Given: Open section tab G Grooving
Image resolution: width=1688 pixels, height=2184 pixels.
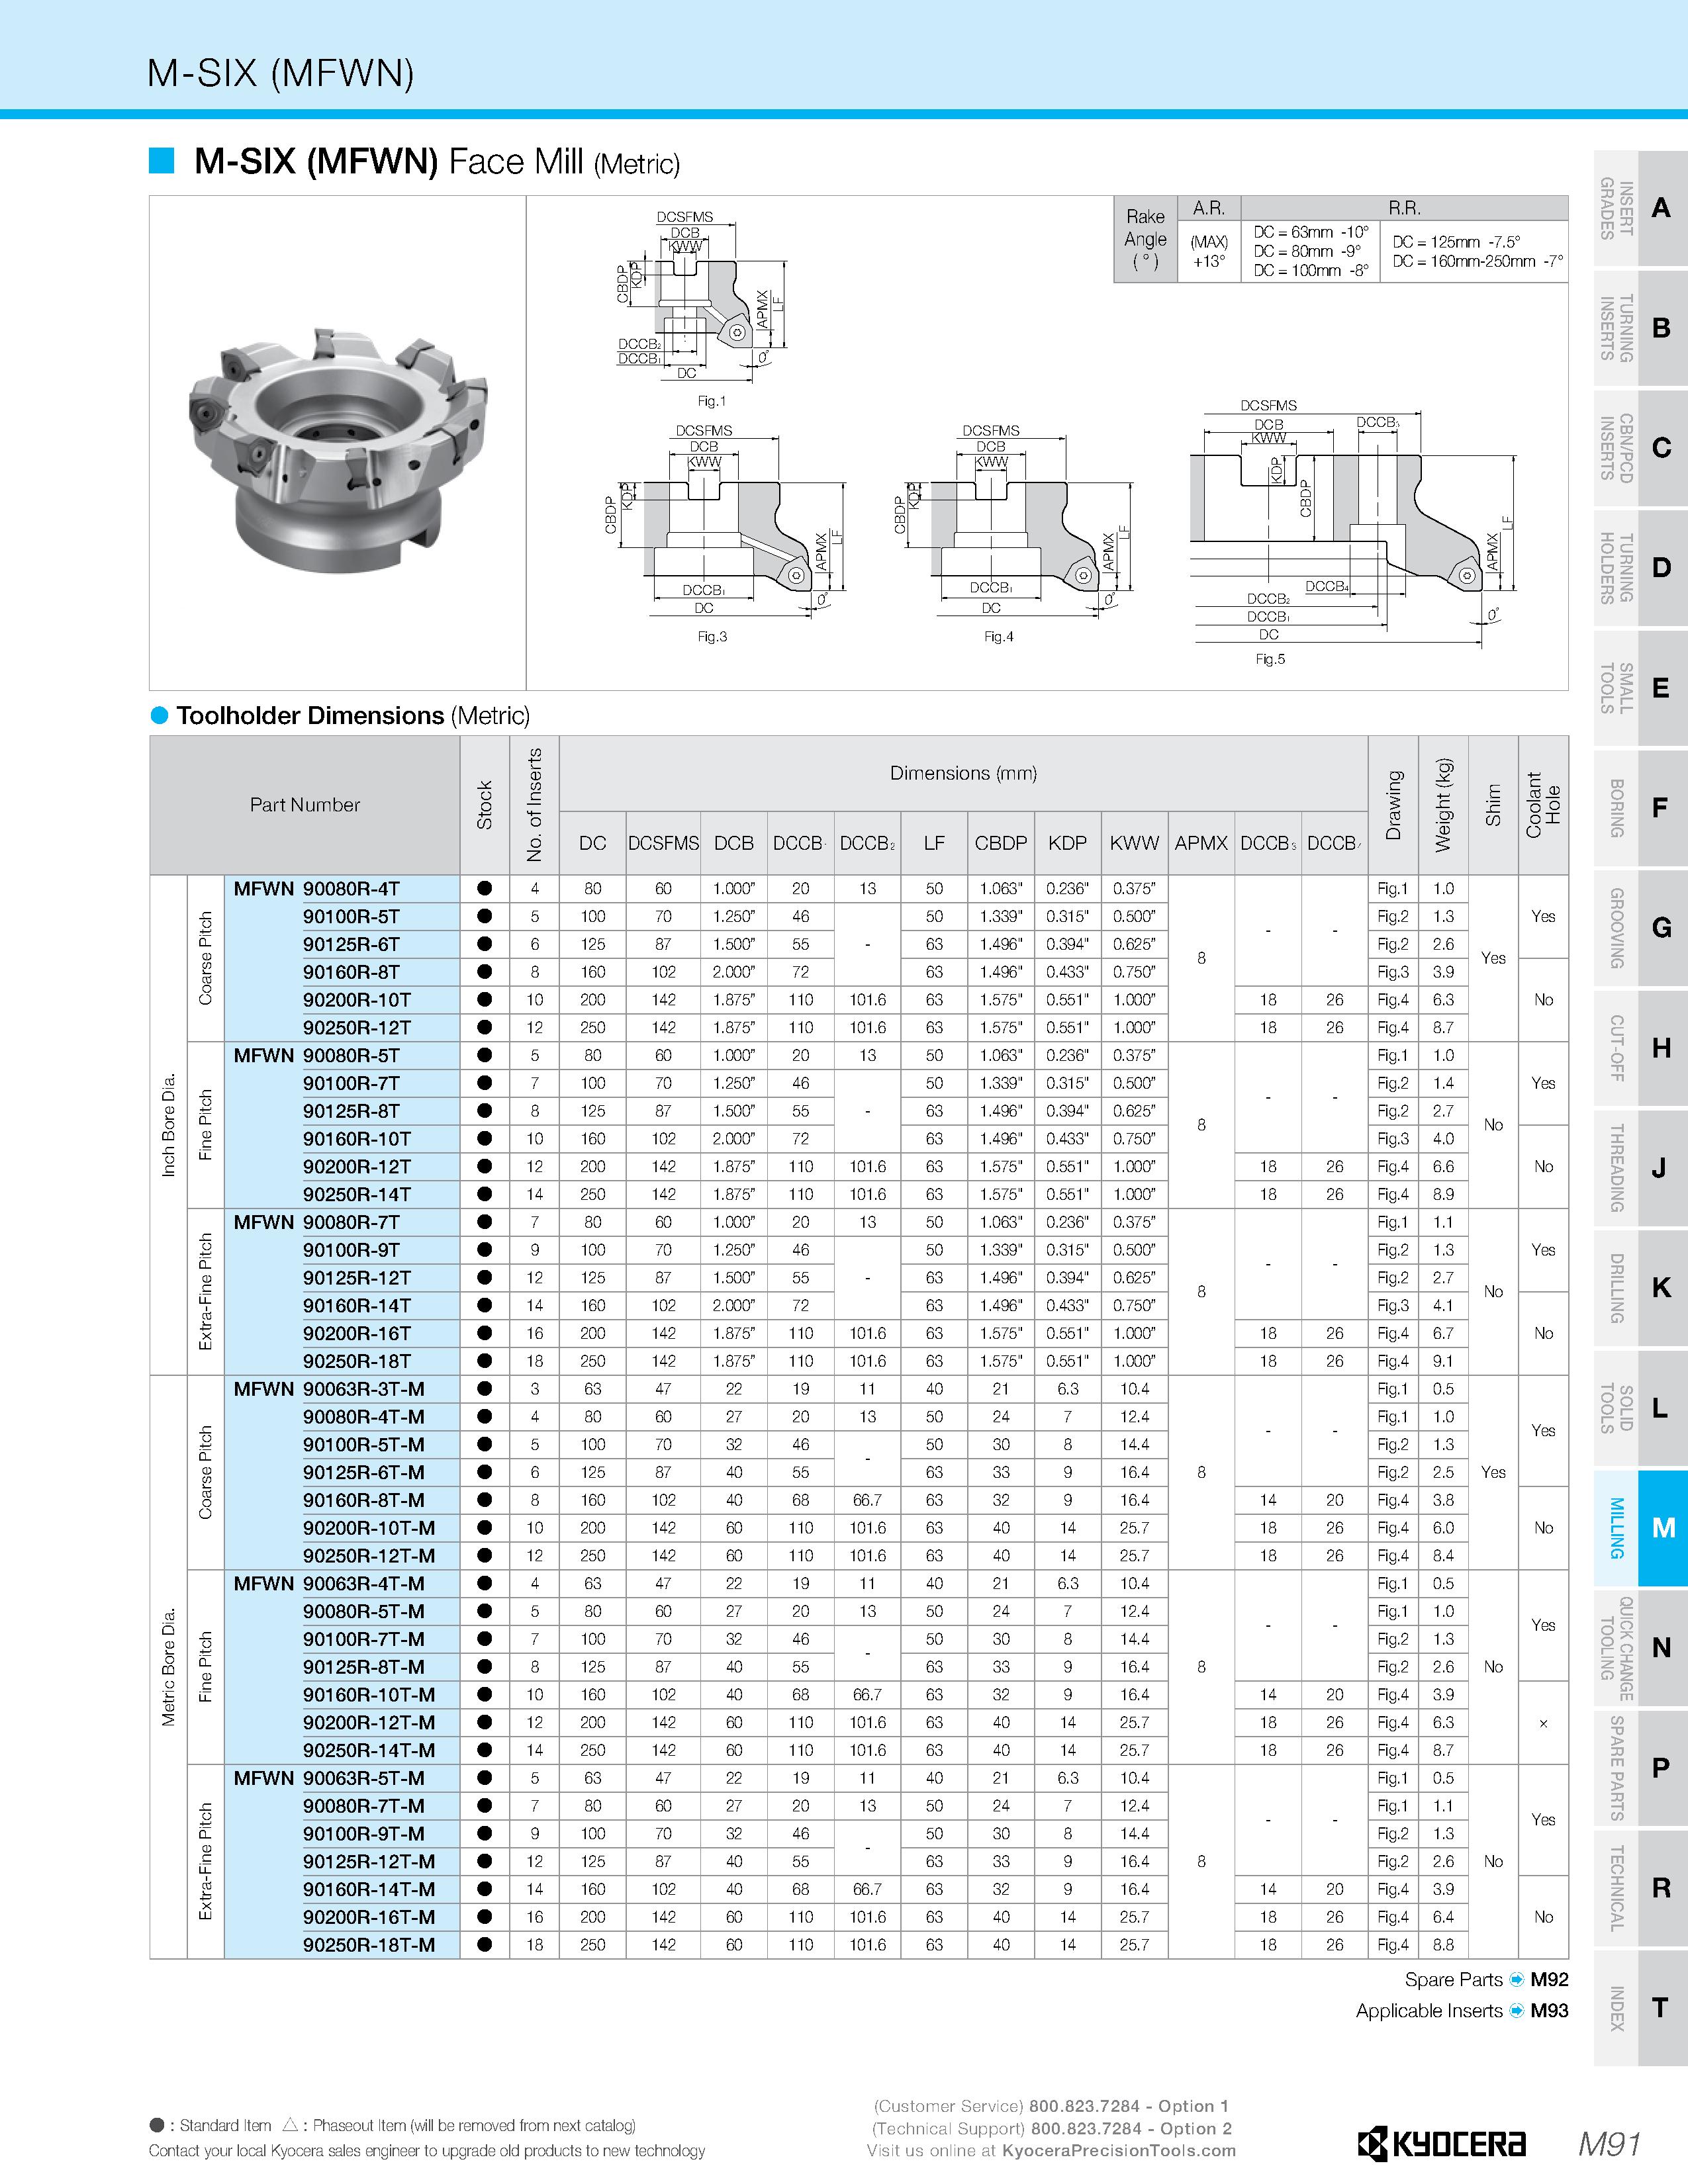Looking at the screenshot, I should pyautogui.click(x=1640, y=928).
